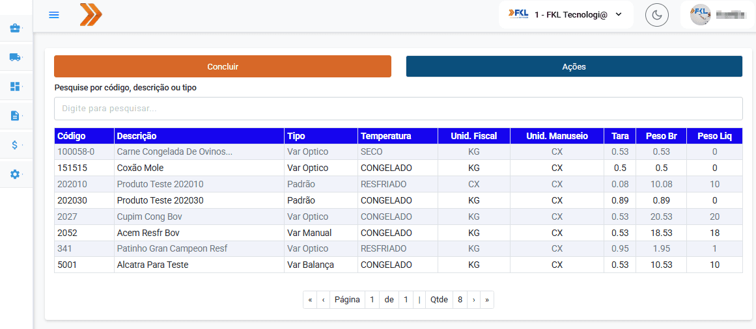The width and height of the screenshot is (756, 329).
Task: Open the document sidebar icon
Action: tap(15, 116)
